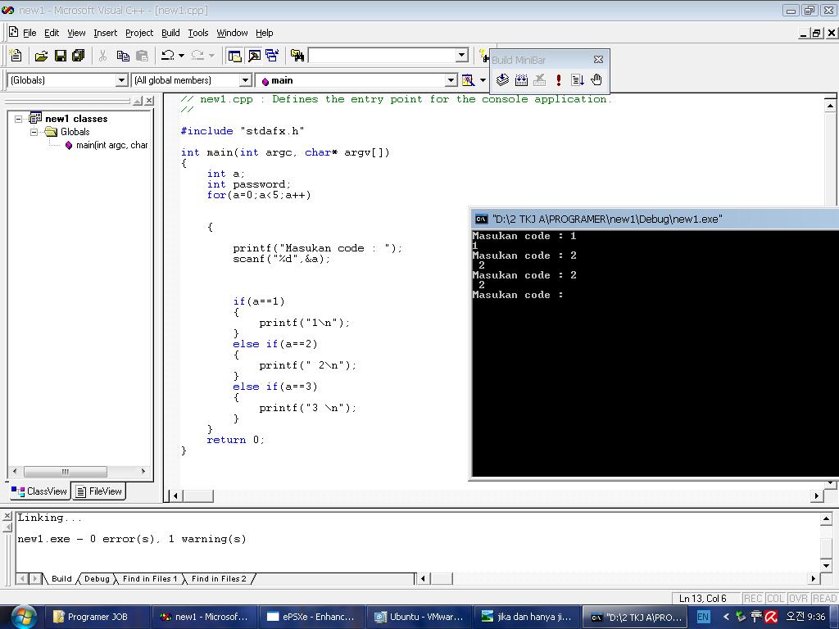The width and height of the screenshot is (839, 629).
Task: Click the console window title bar
Action: tap(654, 219)
